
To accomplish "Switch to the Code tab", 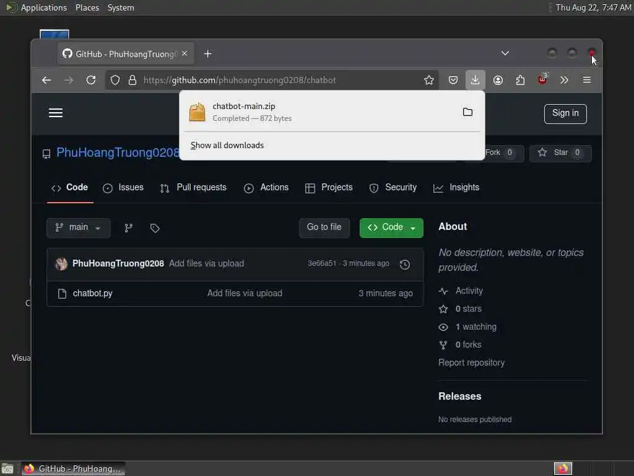I will 69,187.
